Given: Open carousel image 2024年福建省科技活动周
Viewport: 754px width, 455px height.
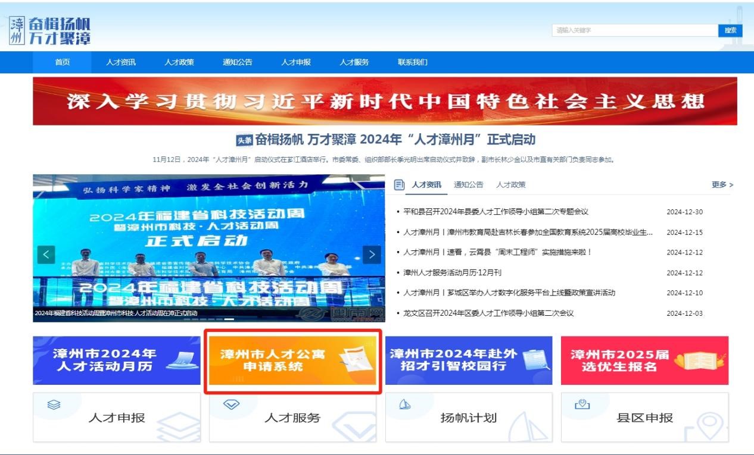Looking at the screenshot, I should 209,248.
